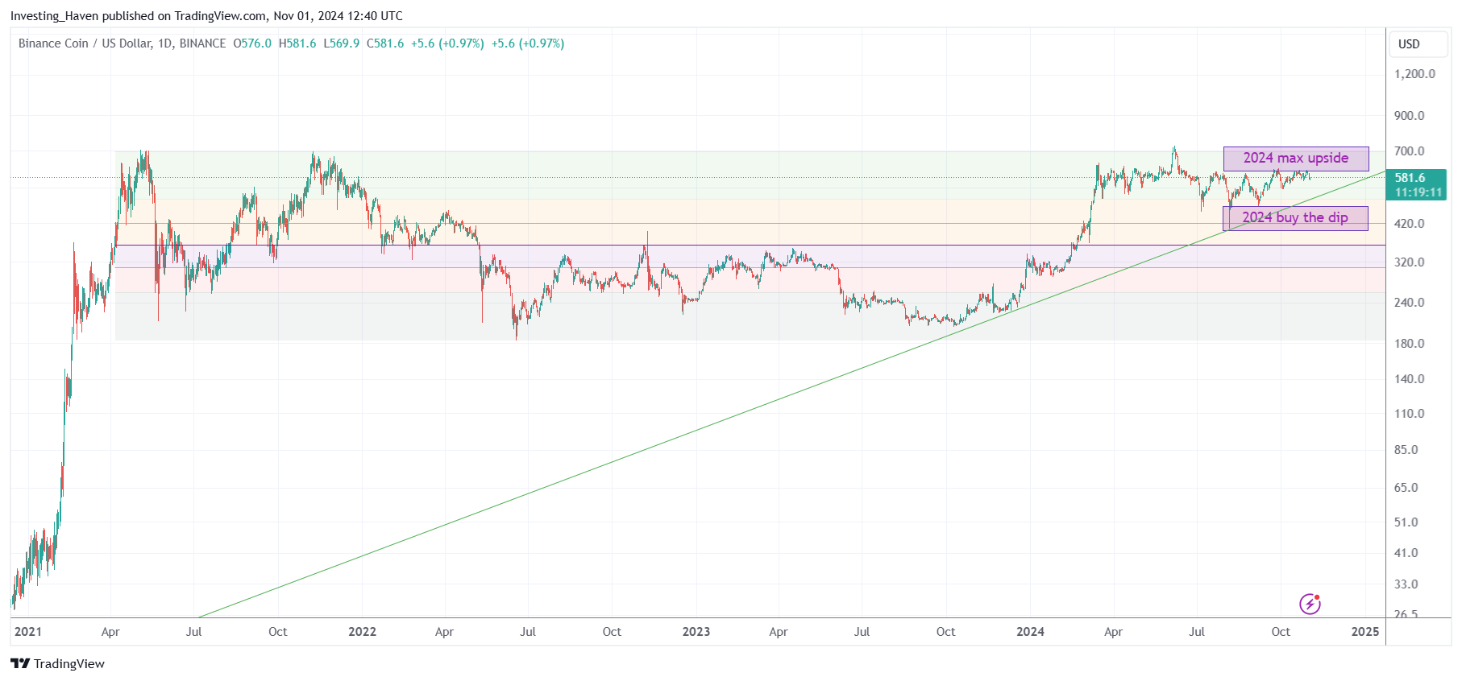
Task: Click the 2022 time axis label
Action: tap(363, 632)
